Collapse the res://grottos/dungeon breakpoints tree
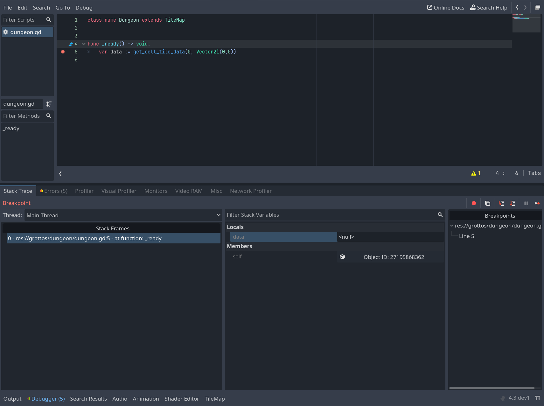Screen dimensions: 544x406 (x=452, y=226)
